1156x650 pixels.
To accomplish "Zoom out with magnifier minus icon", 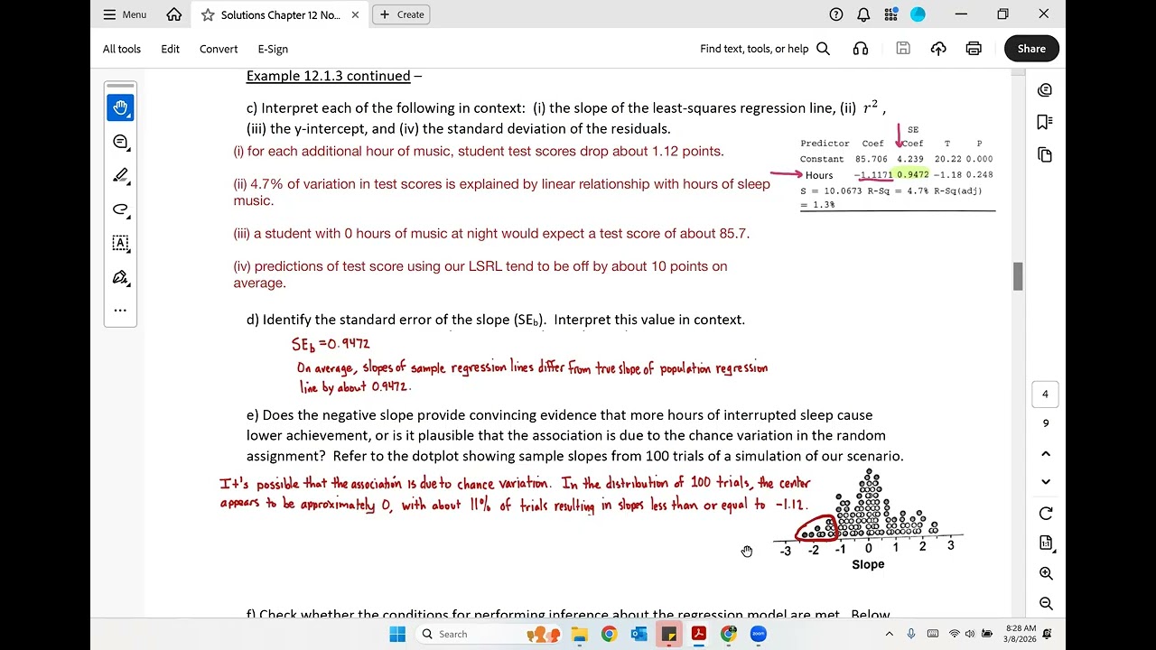I will [1046, 603].
